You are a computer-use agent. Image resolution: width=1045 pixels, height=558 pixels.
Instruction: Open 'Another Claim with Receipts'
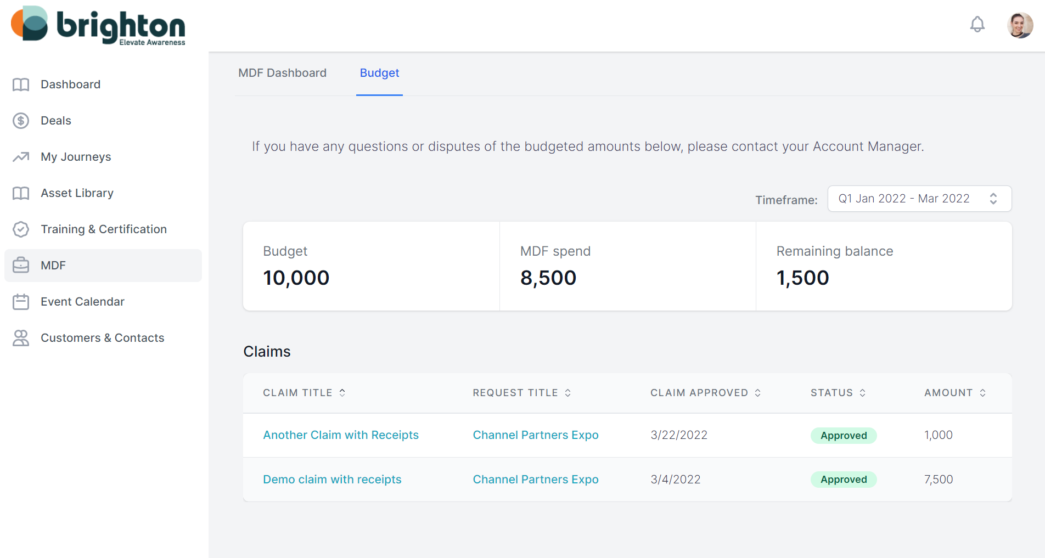point(341,435)
